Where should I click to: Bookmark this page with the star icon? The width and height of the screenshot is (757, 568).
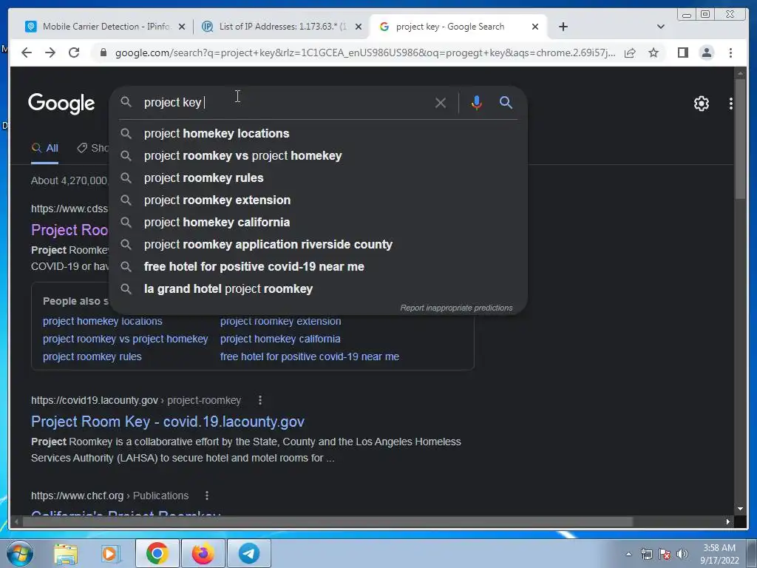click(654, 53)
